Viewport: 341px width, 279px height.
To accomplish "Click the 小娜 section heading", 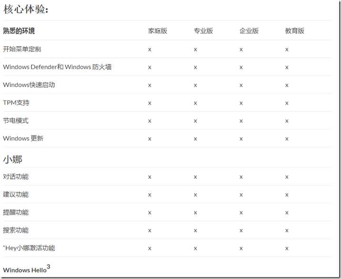I will pyautogui.click(x=13, y=159).
